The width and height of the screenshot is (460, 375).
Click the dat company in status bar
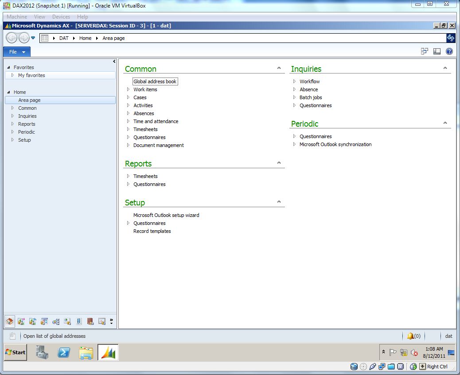point(448,336)
